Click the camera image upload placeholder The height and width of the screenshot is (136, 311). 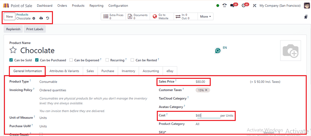[x=290, y=51]
